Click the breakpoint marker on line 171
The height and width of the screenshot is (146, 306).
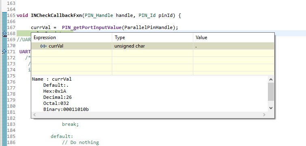[x=4, y=52]
